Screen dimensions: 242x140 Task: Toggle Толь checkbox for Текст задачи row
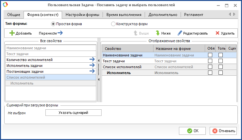(220, 61)
